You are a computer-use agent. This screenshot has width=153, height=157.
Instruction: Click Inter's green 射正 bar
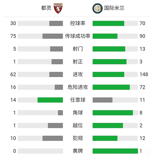tap(109, 62)
